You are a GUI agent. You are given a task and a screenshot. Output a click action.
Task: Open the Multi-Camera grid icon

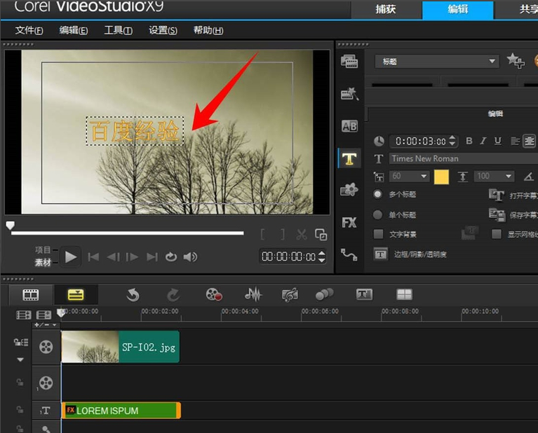point(404,294)
